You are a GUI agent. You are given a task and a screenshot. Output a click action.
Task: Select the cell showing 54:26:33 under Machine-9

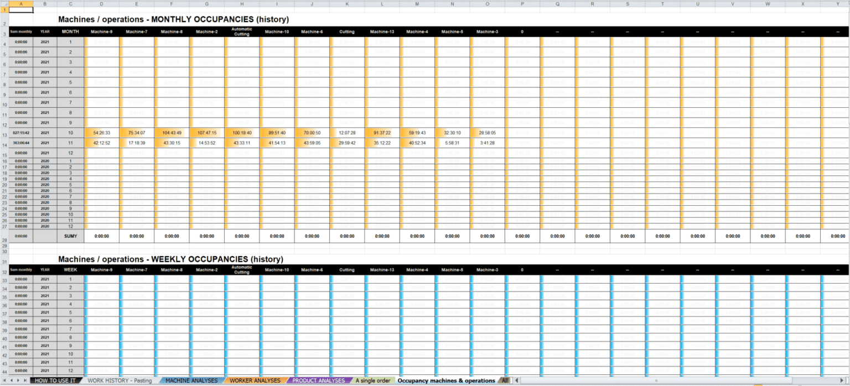[102, 133]
